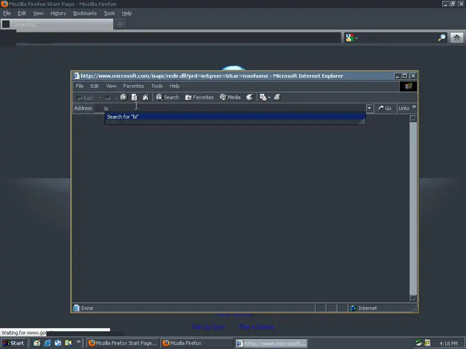Open Firefox File menu
The width and height of the screenshot is (466, 349).
(7, 13)
